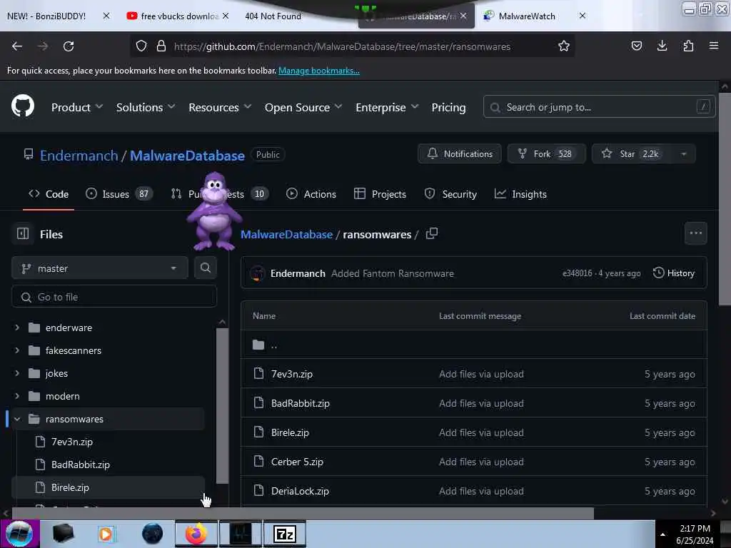
Task: Expand the Product menu
Action: [77, 107]
